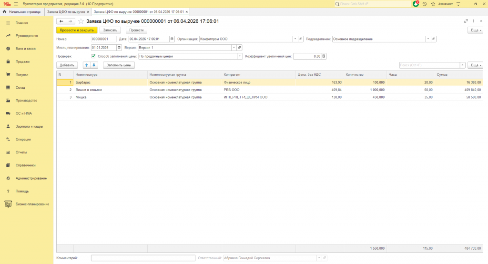
Task: Open Версия record with the open icon
Action: 239,48
